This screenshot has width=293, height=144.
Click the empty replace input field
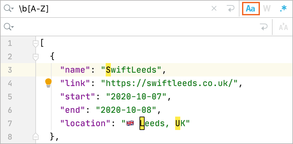(x=136, y=27)
